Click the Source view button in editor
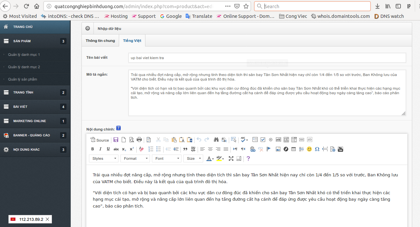The width and height of the screenshot is (420, 227). coord(100,140)
